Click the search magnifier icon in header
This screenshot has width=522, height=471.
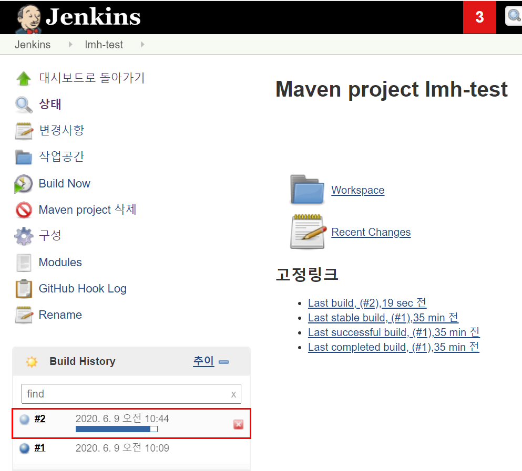(x=514, y=16)
